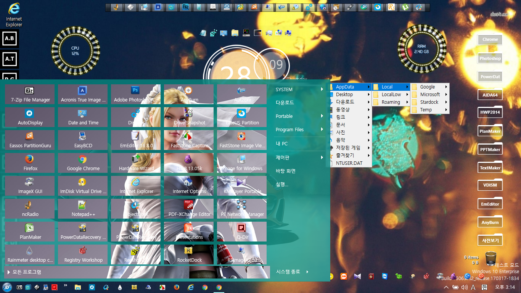Expand Program Files submenu arrow
The width and height of the screenshot is (521, 293).
click(322, 130)
